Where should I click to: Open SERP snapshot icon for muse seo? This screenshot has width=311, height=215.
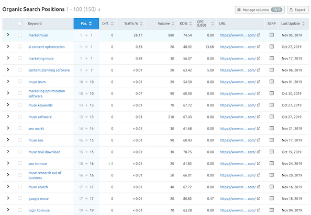[x=272, y=140]
